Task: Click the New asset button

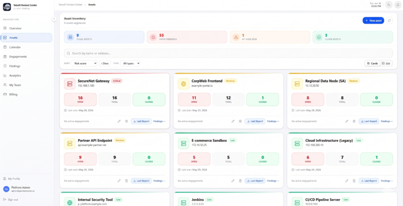Action: tap(373, 20)
